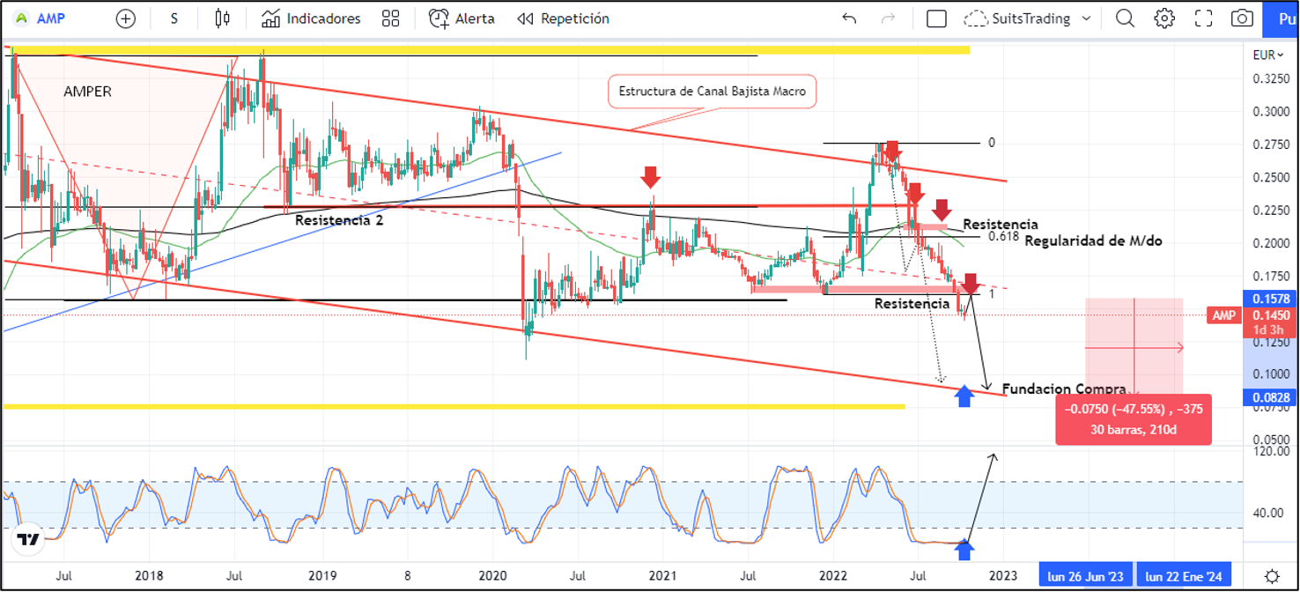Screen dimensions: 1300x592
Task: Select the layout setup square icon
Action: pos(937,18)
